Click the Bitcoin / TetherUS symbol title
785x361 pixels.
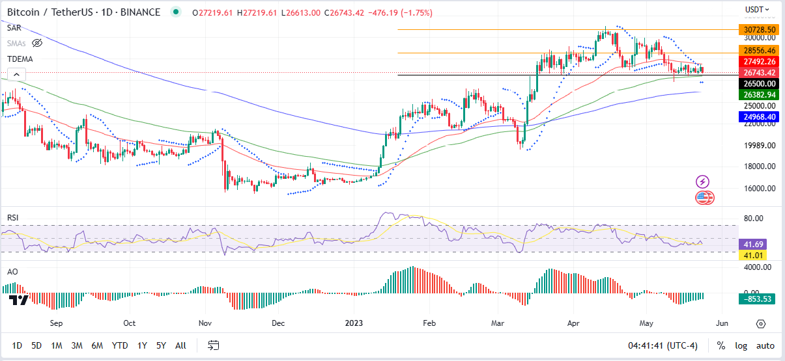(84, 12)
